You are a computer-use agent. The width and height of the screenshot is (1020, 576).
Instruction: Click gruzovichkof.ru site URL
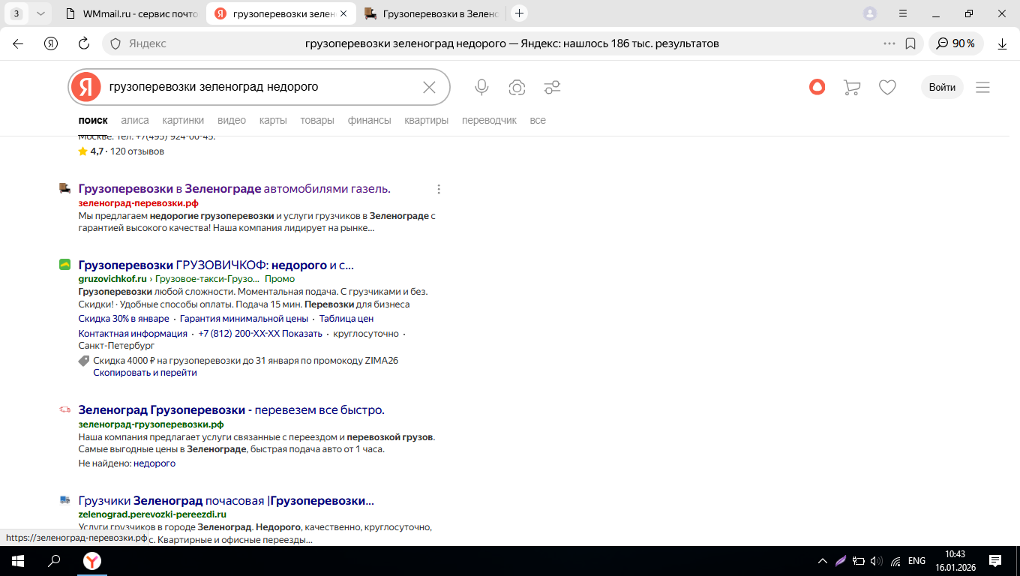[x=112, y=279]
